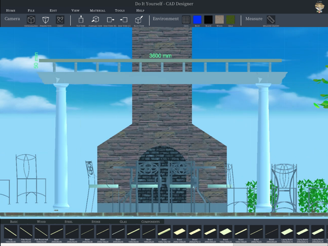This screenshot has width=328, height=246.
Task: Select the right column in viewport
Action: tap(263, 146)
